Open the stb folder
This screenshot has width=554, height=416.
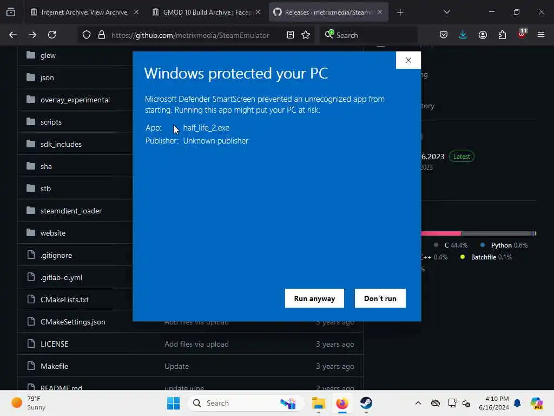point(45,189)
